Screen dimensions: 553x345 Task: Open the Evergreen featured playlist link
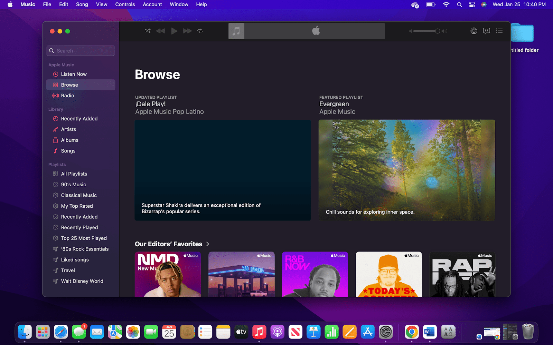point(334,104)
